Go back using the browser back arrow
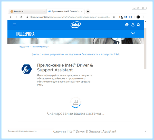Image resolution: width=154 pixels, height=140 pixels. click(11, 17)
